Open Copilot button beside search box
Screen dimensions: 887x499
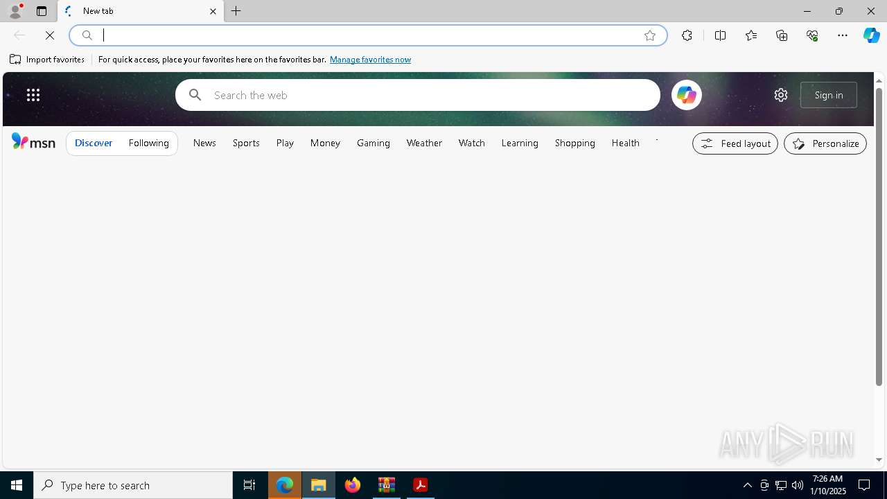pos(686,95)
